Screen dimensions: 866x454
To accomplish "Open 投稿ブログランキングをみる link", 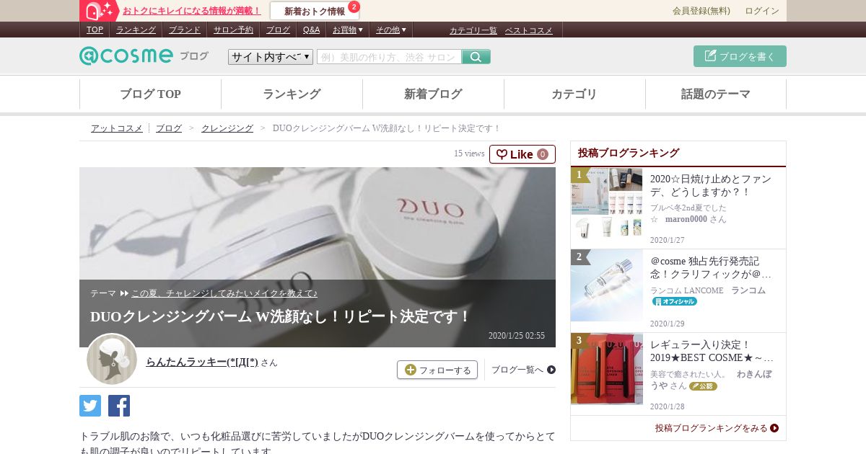I will click(x=717, y=428).
